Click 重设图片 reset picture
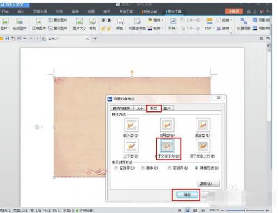 click(58, 28)
